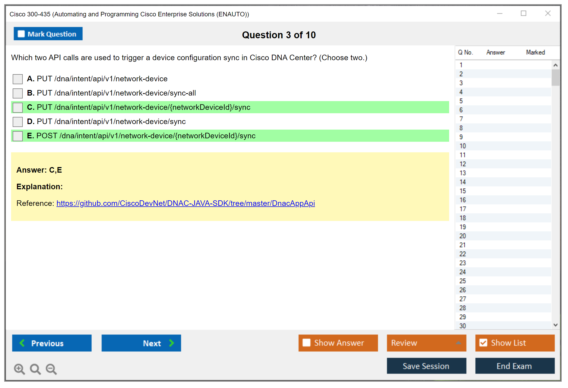Click the Save Session button
Viewport: 568px width, 388px height.
click(x=426, y=366)
